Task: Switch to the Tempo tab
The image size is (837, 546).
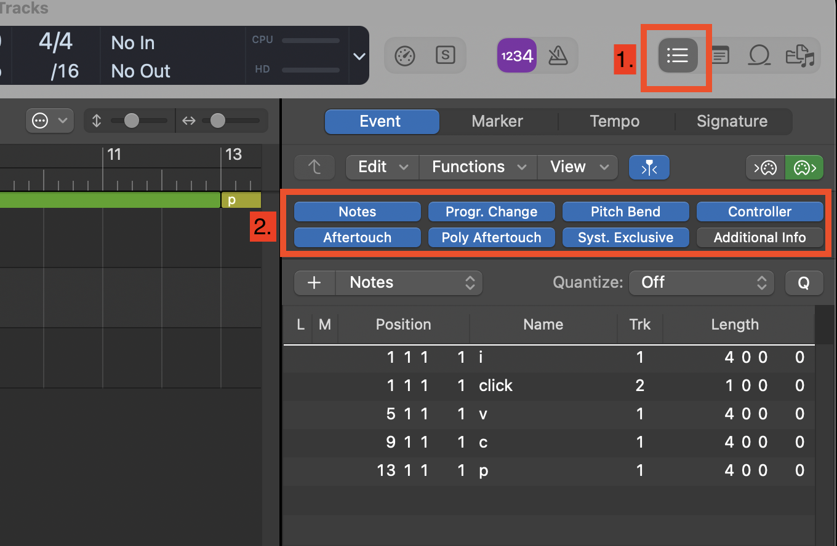Action: pos(614,122)
